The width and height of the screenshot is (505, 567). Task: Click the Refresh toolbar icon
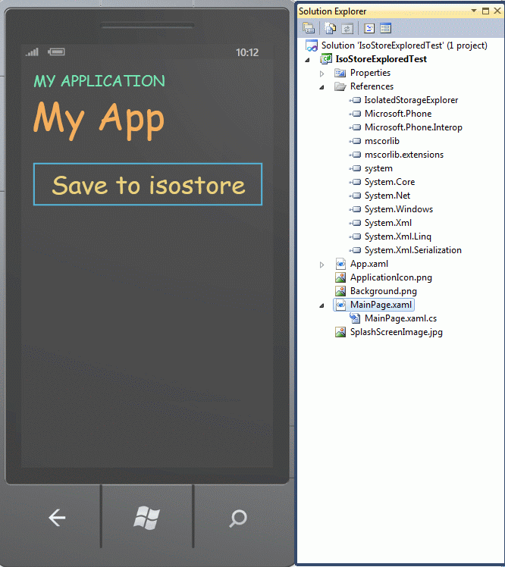click(347, 28)
